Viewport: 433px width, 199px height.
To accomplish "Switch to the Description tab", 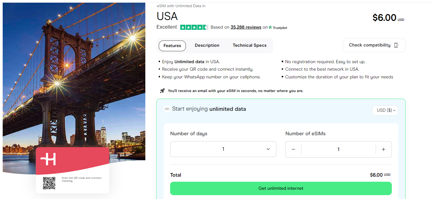I will 207,45.
